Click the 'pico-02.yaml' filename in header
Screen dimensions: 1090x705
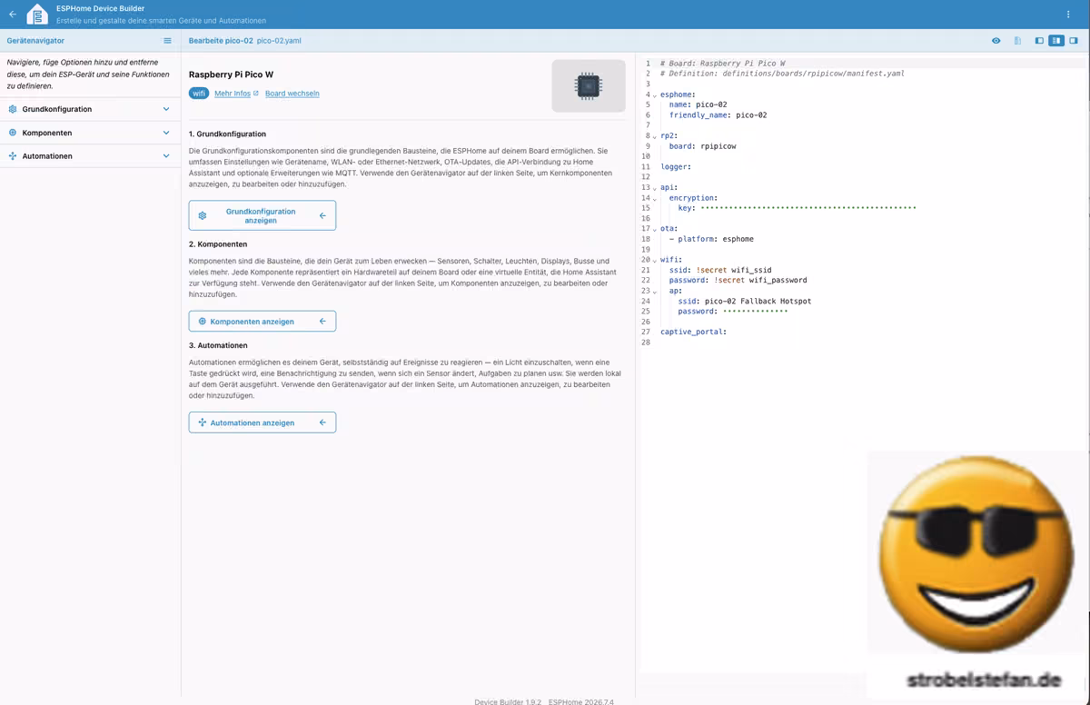279,41
